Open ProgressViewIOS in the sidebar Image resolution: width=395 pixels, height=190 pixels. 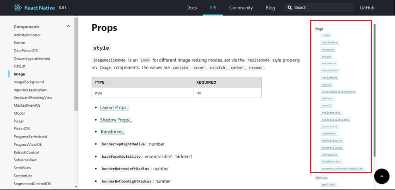point(28,145)
